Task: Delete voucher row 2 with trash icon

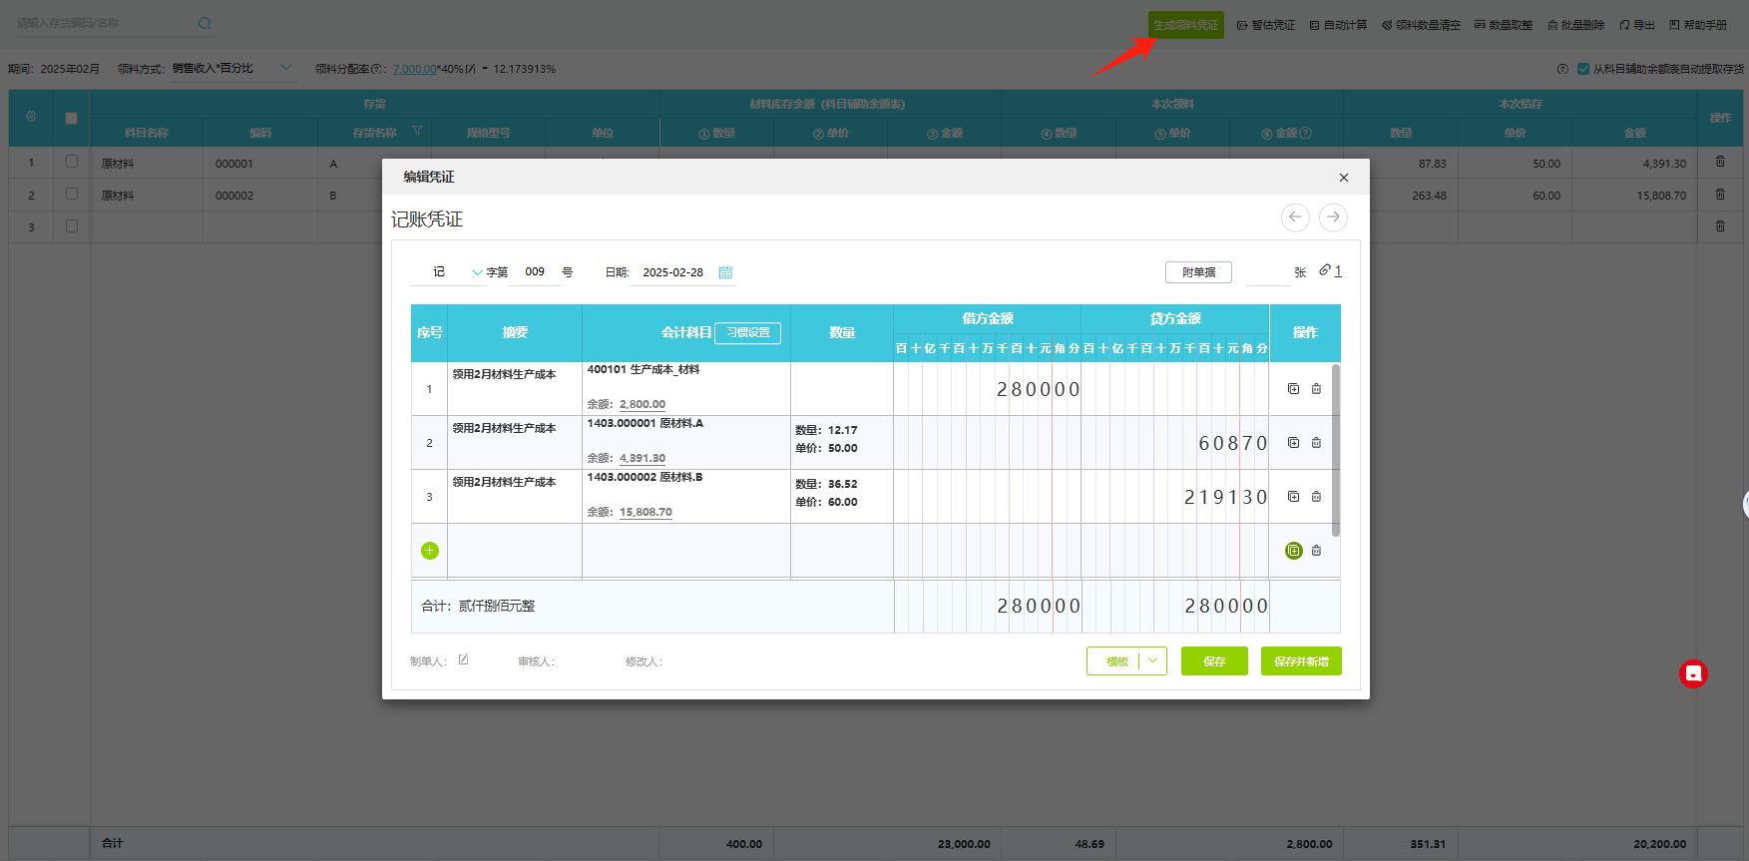Action: (x=1316, y=443)
